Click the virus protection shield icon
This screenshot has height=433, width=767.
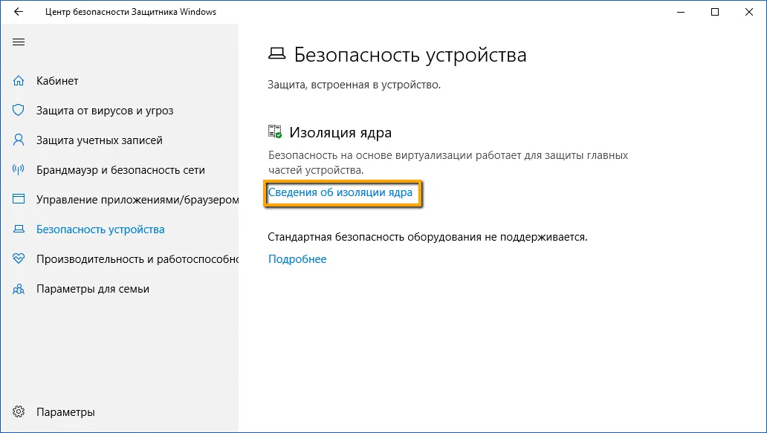click(x=19, y=111)
